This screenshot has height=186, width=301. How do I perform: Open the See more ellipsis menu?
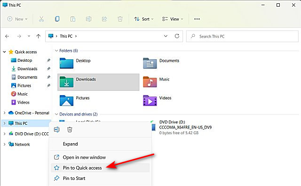coord(197,19)
